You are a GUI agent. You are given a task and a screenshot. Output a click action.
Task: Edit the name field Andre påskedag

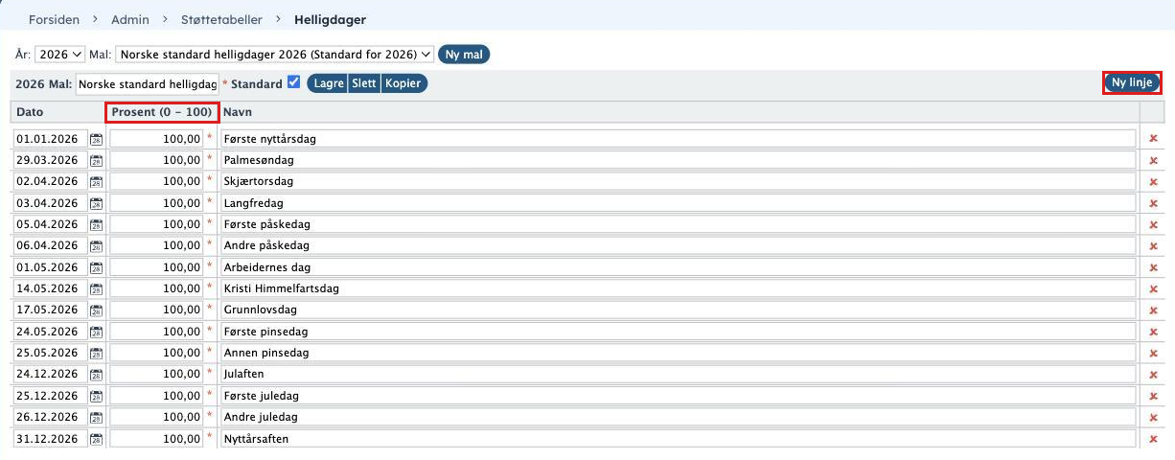pyautogui.click(x=678, y=245)
